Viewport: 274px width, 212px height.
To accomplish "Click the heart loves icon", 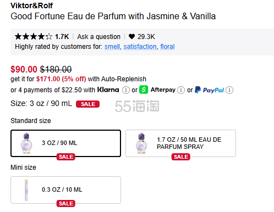I will (131, 37).
